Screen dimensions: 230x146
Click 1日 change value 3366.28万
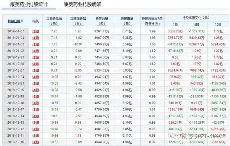(175, 31)
